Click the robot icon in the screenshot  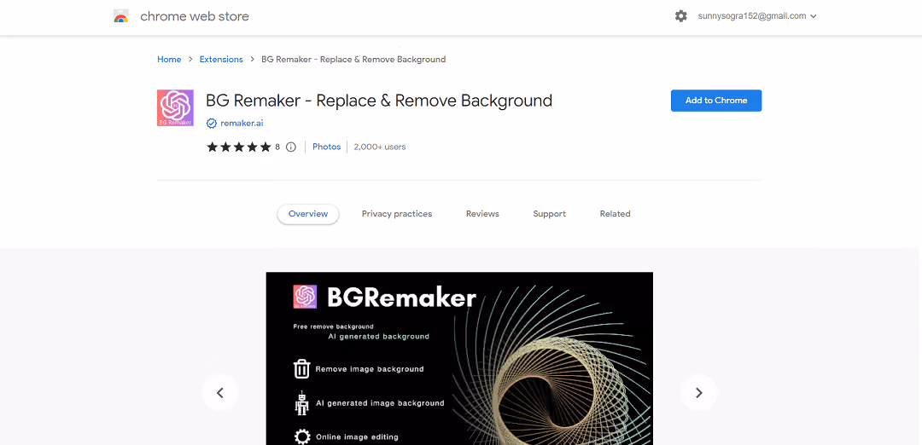302,403
